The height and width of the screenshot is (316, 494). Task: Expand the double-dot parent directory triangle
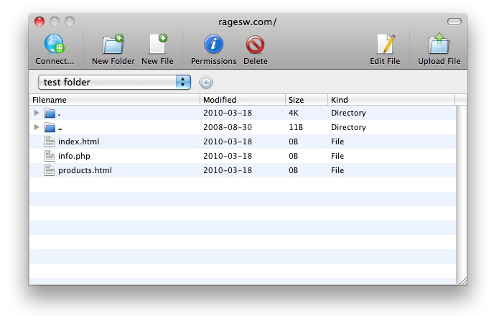pos(37,127)
